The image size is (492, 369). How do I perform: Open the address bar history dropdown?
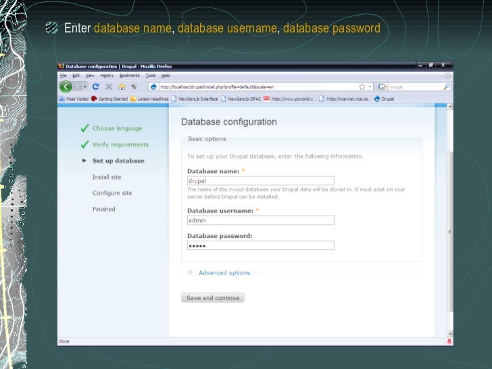tap(370, 87)
